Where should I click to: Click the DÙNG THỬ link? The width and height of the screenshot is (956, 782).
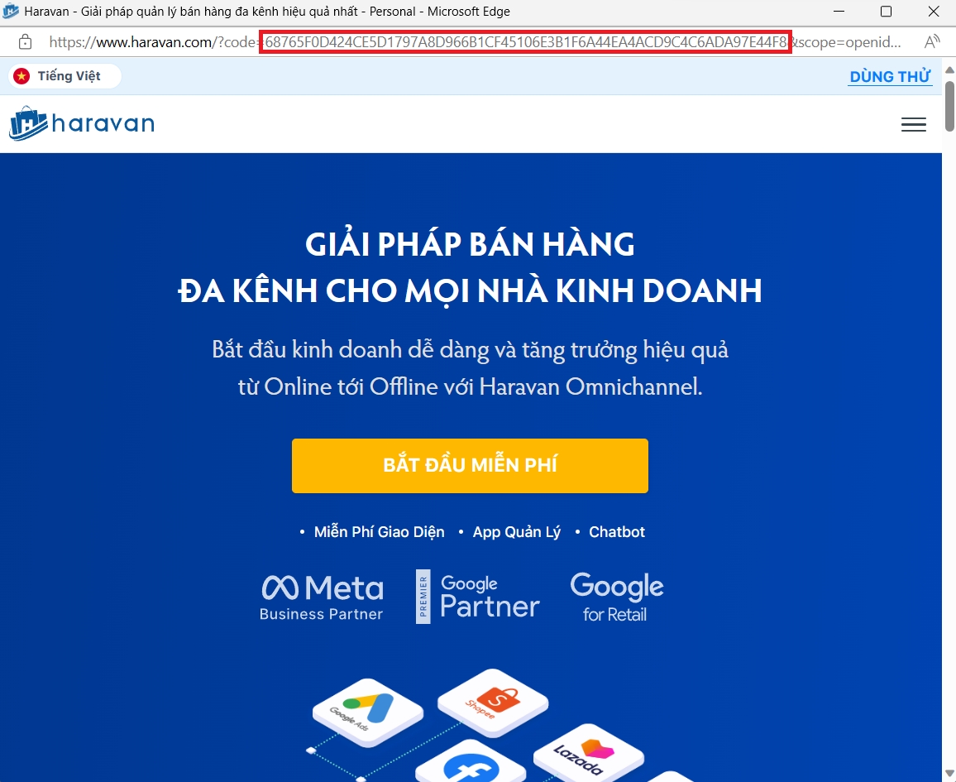[890, 77]
